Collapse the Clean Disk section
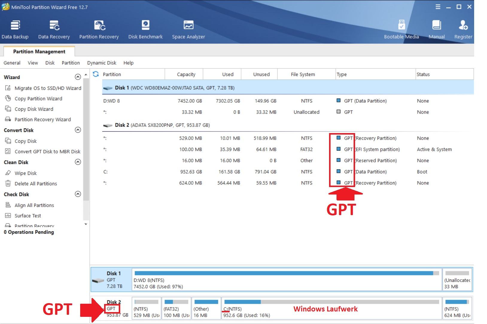 (x=78, y=162)
